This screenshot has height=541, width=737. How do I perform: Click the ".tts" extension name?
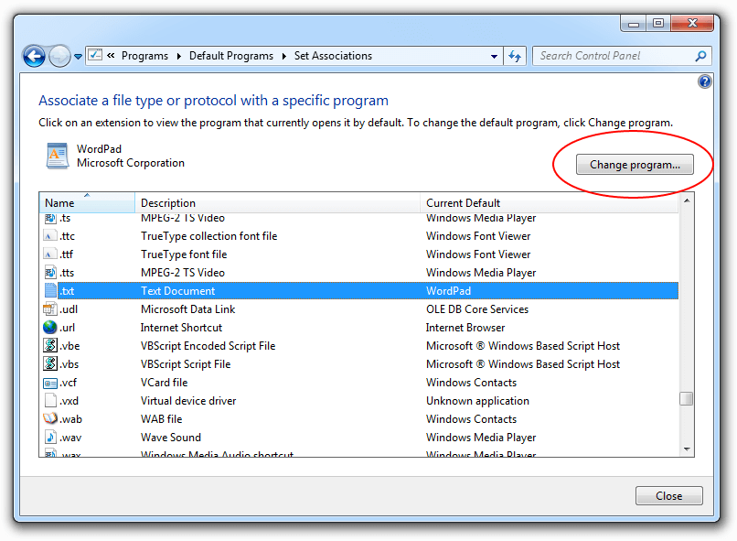click(67, 273)
